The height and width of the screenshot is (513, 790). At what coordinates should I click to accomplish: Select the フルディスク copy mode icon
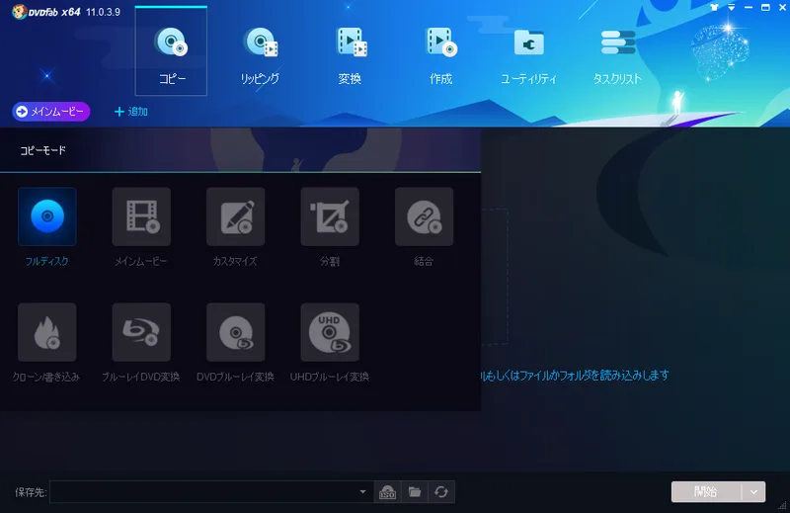[46, 216]
